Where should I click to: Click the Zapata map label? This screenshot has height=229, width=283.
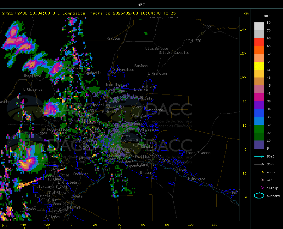pyautogui.click(x=77, y=196)
